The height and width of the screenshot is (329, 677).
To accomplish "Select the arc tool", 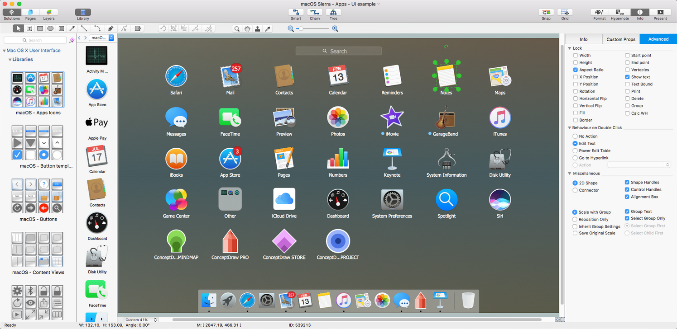I will 97,28.
